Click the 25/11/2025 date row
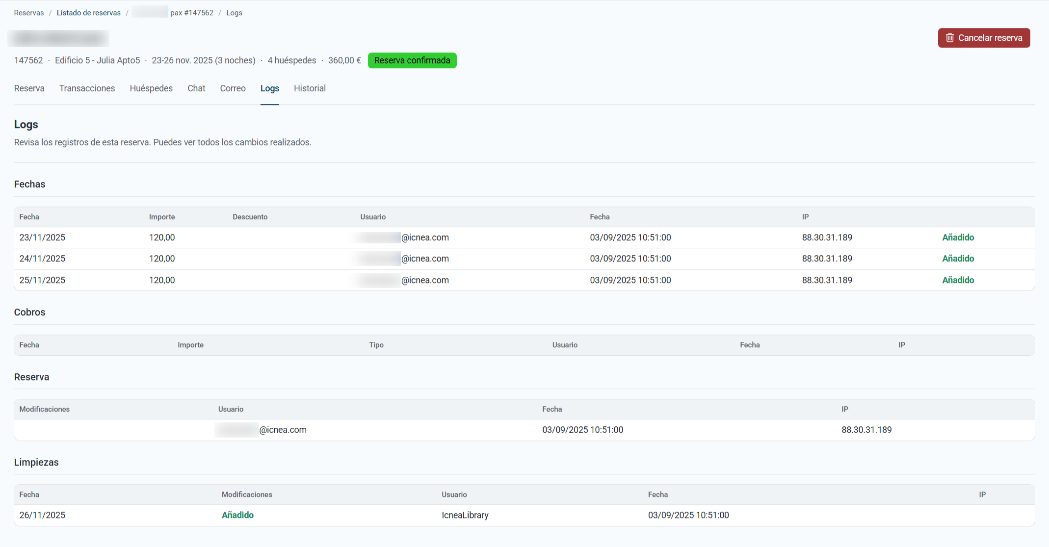1049x547 pixels. [x=42, y=280]
